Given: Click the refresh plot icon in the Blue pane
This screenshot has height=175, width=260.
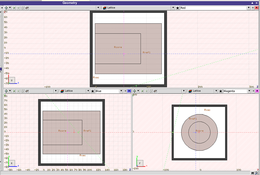Looking at the screenshot, I should pos(22,91).
